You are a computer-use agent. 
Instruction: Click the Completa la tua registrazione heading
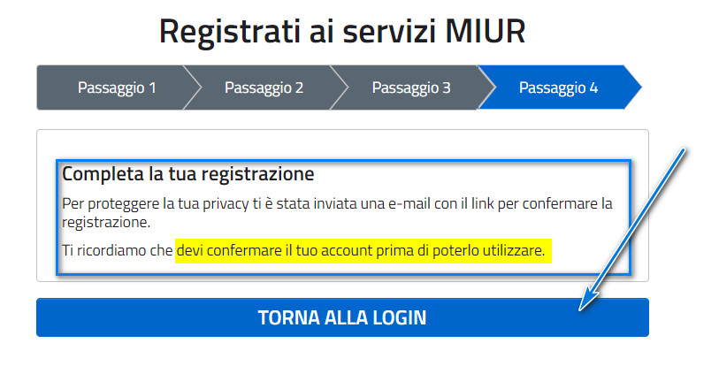tap(188, 174)
